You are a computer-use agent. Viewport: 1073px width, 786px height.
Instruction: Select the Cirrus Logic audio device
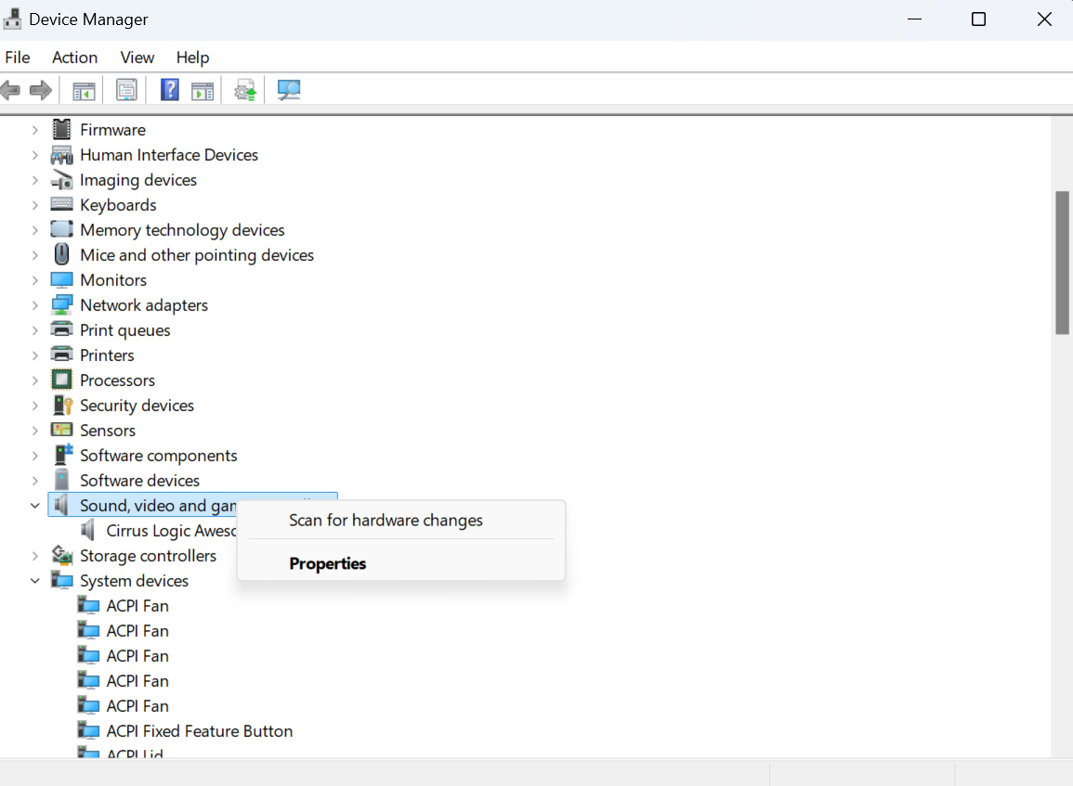click(x=167, y=530)
